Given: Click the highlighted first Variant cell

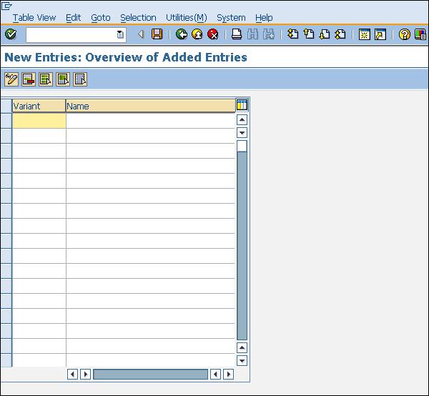Looking at the screenshot, I should pyautogui.click(x=39, y=121).
